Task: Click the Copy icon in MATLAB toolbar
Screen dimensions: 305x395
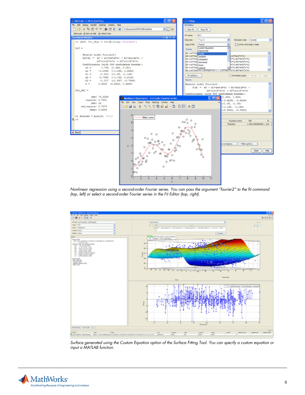Action: coord(88,29)
